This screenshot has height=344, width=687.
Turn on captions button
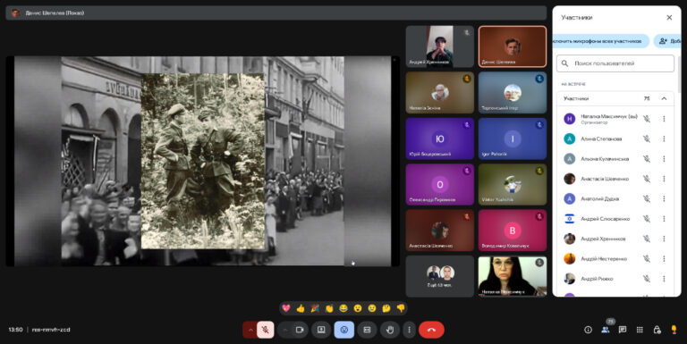tap(367, 330)
